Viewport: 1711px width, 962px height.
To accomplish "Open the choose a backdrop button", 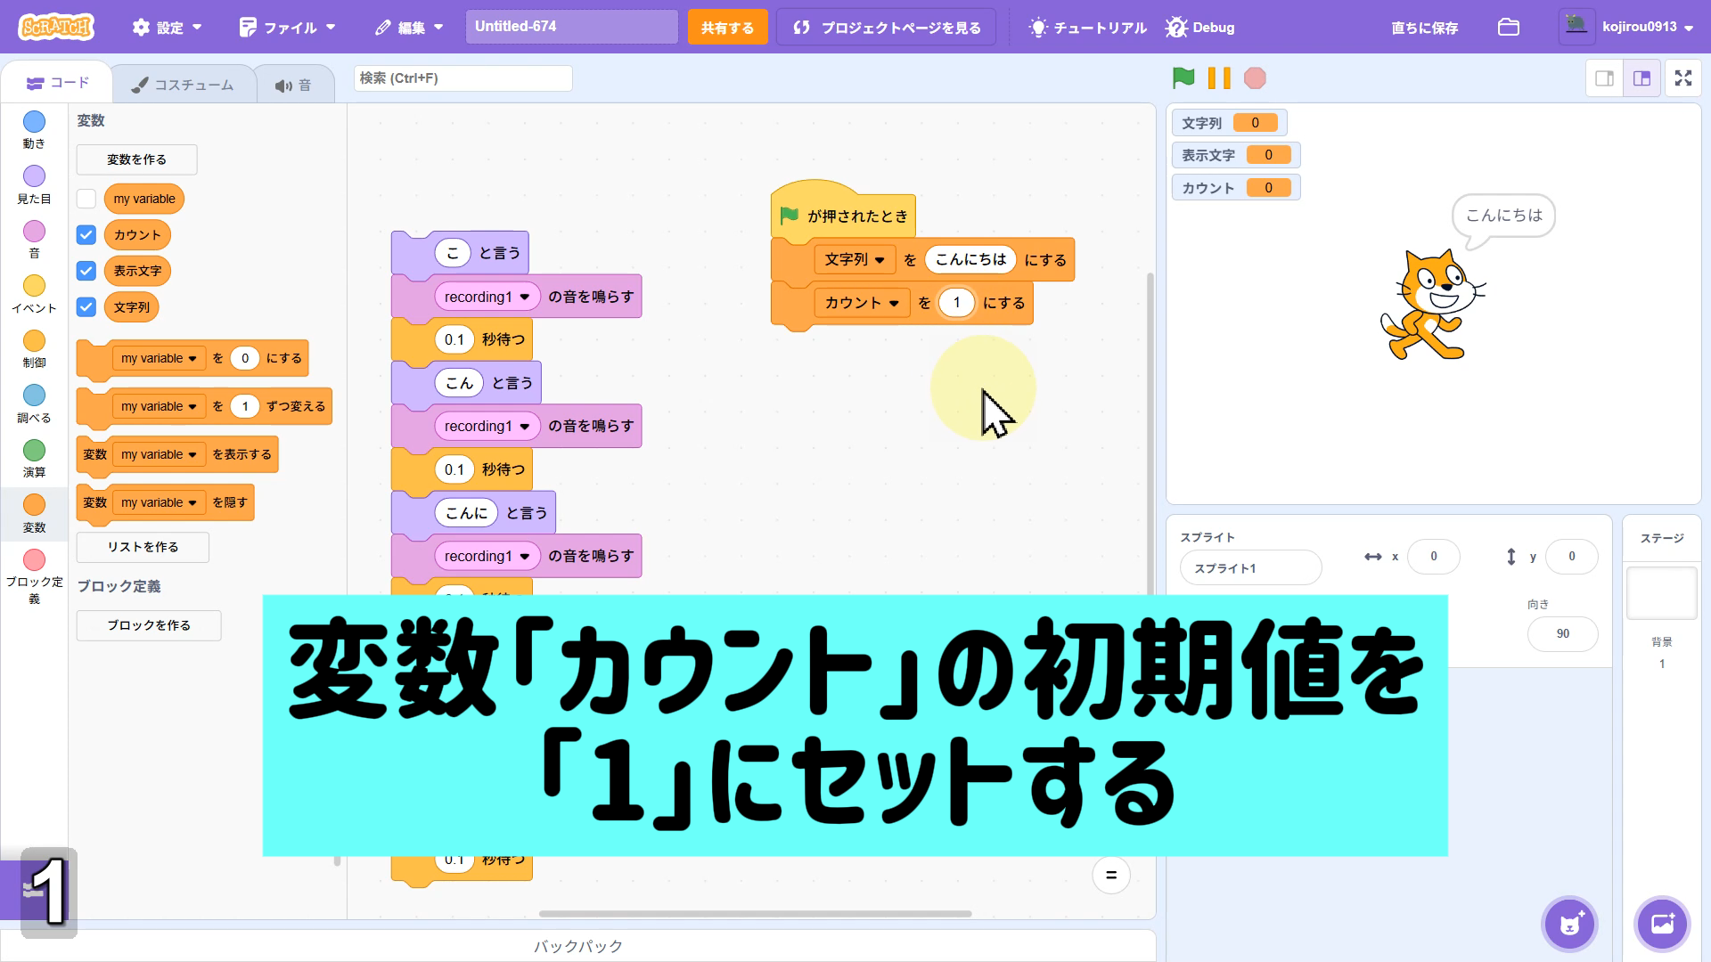I will 1662,924.
